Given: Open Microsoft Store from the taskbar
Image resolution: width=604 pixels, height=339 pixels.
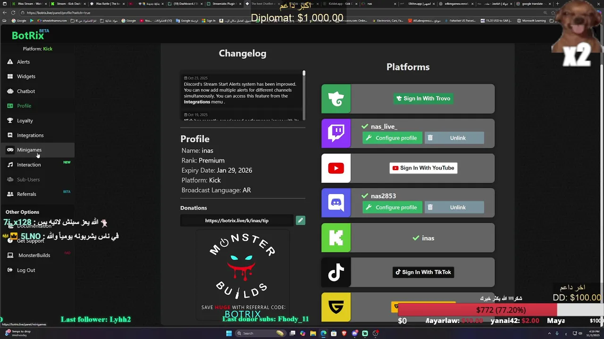Looking at the screenshot, I should (x=334, y=333).
